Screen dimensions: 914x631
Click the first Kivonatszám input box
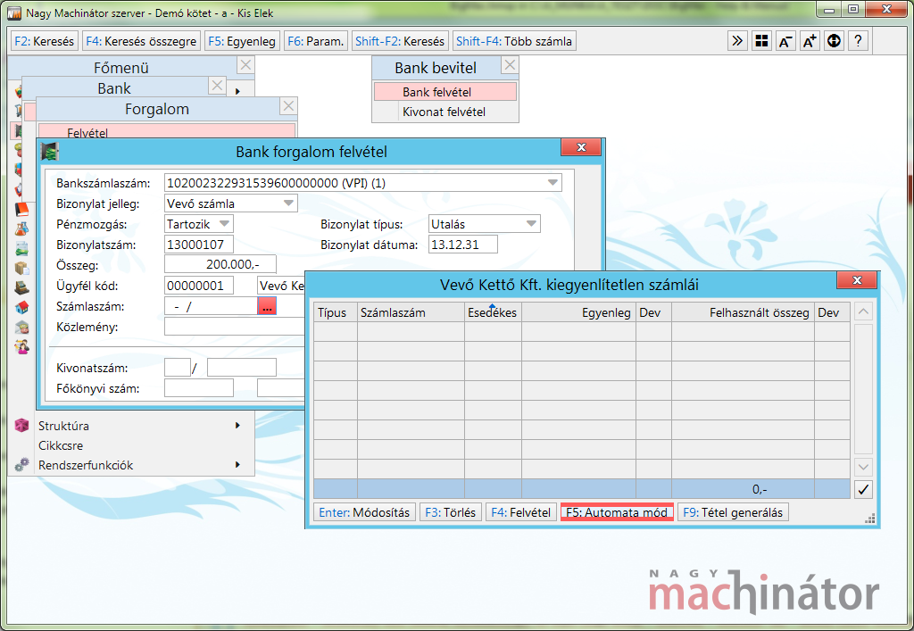pyautogui.click(x=178, y=368)
